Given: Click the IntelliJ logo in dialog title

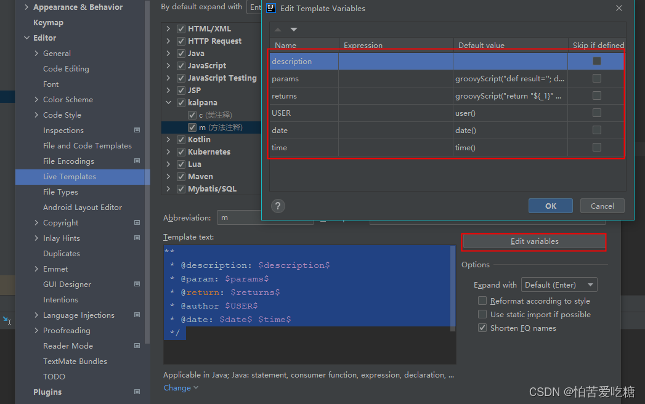Looking at the screenshot, I should pyautogui.click(x=271, y=8).
